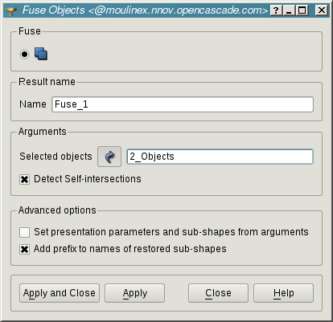Disable Add prefix to names checkbox
333x322 pixels.
pyautogui.click(x=24, y=250)
